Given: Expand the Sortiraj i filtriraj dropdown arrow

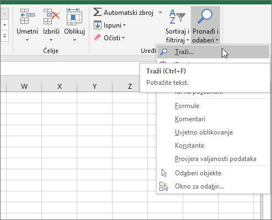Looking at the screenshot, I should click(188, 40).
